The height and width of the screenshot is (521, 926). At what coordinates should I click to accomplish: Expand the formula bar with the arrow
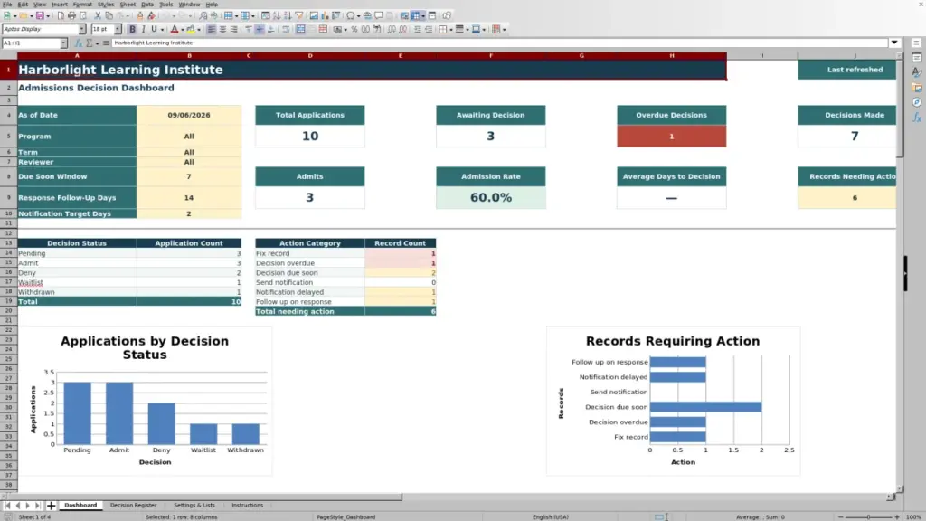(x=894, y=43)
